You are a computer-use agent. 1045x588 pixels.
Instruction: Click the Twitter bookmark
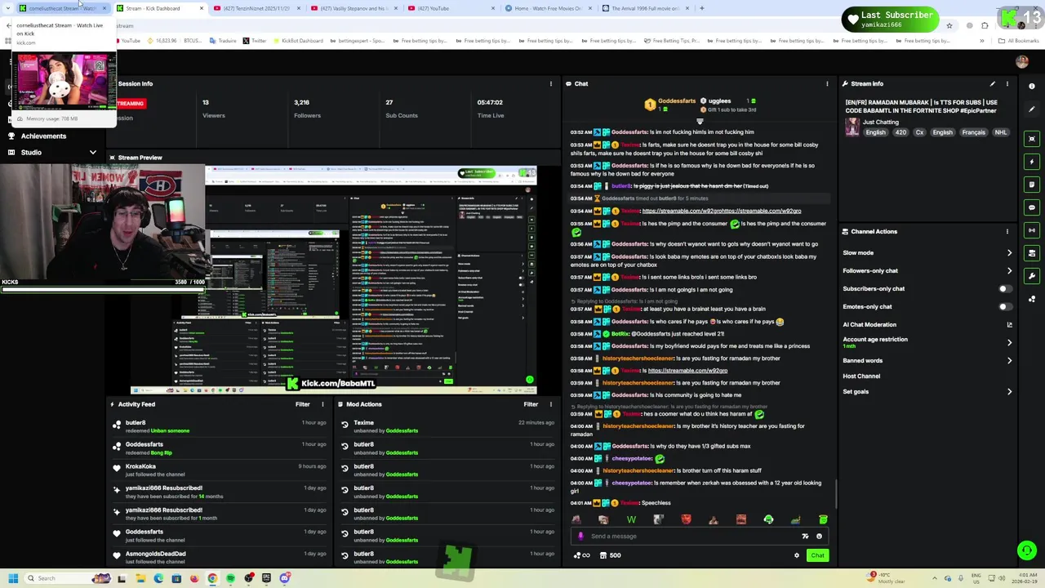point(255,40)
